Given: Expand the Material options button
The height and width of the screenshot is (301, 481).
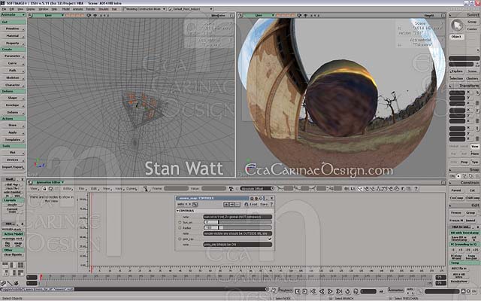Looking at the screenshot, I should tap(11, 35).
